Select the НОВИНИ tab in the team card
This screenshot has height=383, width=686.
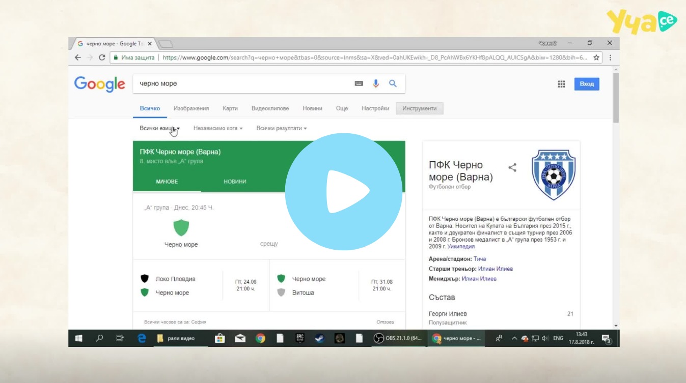click(x=235, y=182)
